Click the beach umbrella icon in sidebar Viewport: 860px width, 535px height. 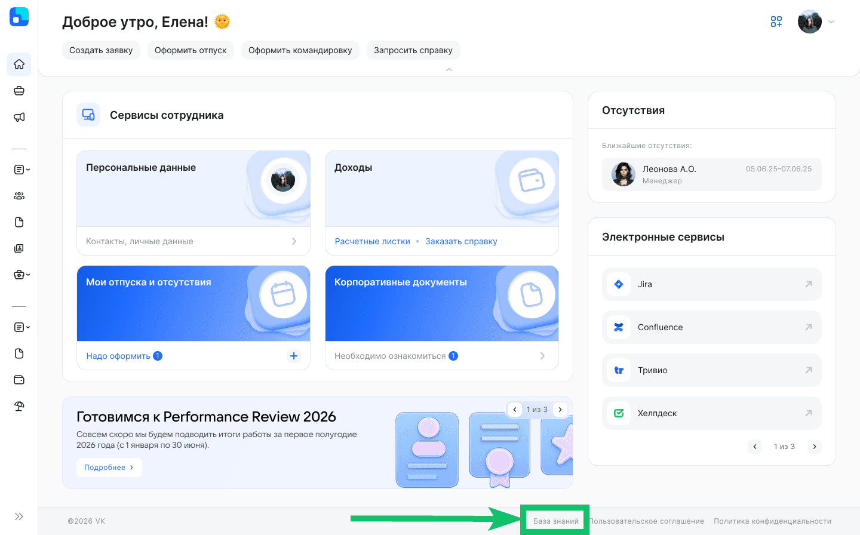pyautogui.click(x=19, y=406)
